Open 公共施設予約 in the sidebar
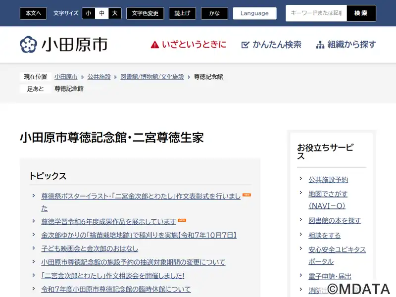The height and width of the screenshot is (297, 396). (328, 180)
